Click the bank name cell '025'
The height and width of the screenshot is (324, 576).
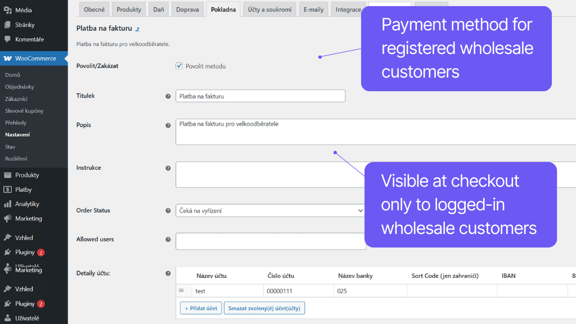370,291
